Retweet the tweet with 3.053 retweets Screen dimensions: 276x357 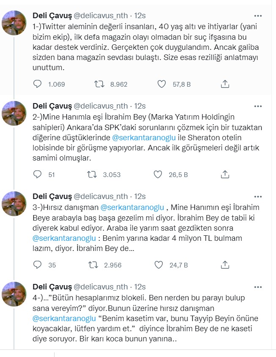click(91, 174)
